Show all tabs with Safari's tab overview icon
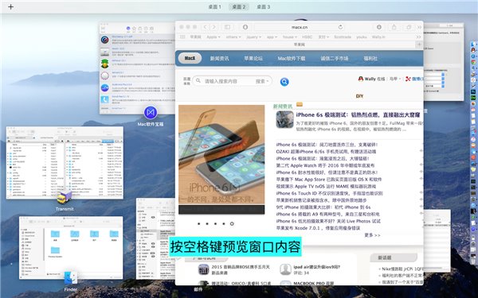Screen dimensions: 478x298 [x=409, y=27]
